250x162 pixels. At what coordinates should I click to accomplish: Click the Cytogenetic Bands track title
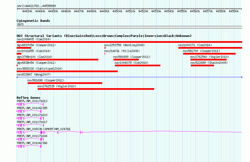33,21
